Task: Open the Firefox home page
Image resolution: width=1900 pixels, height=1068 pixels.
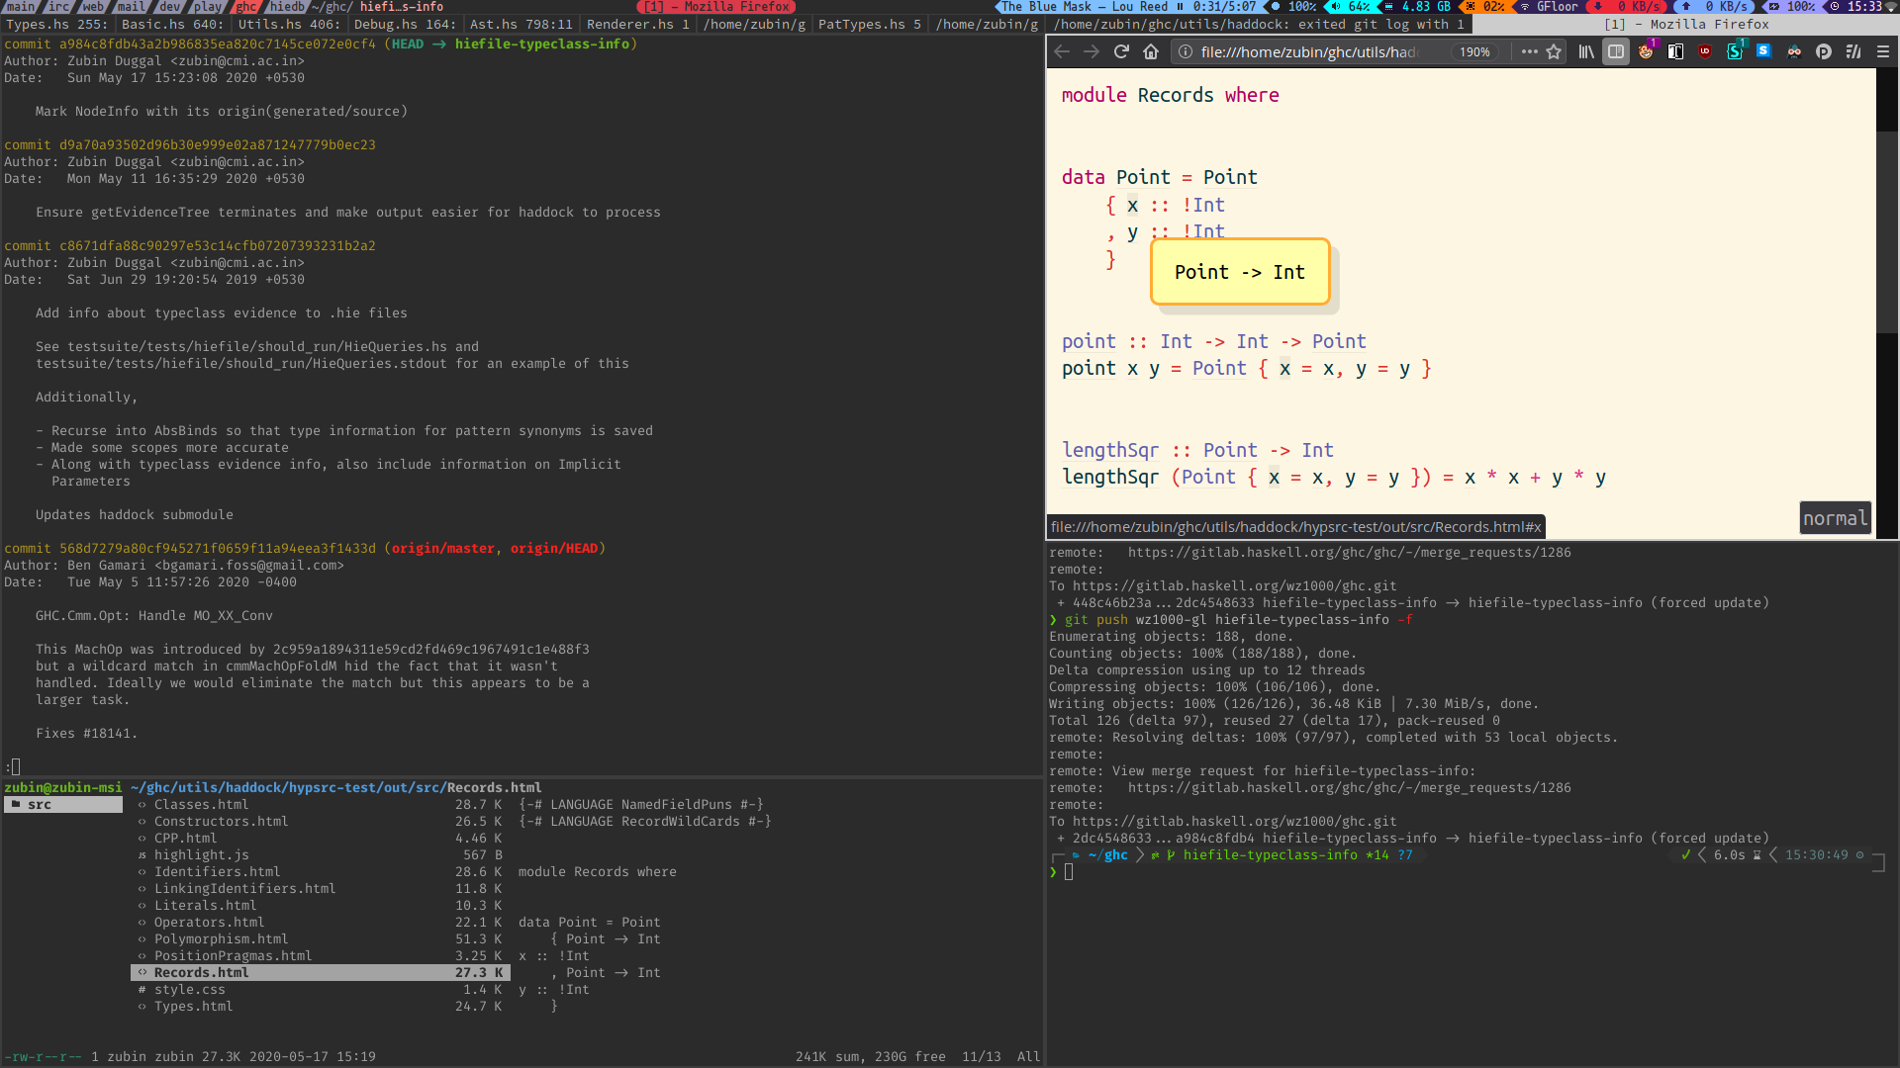Action: pos(1151,51)
